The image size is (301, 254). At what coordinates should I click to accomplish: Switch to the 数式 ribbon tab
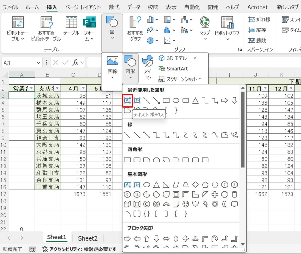pos(114,7)
